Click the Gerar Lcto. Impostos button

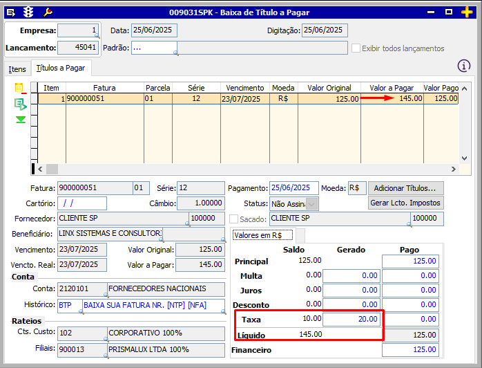point(405,203)
